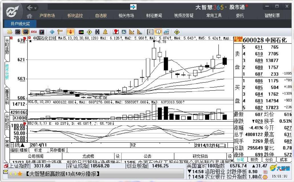Click 另存模板 tab
This screenshot has height=182, width=294.
coord(57,150)
